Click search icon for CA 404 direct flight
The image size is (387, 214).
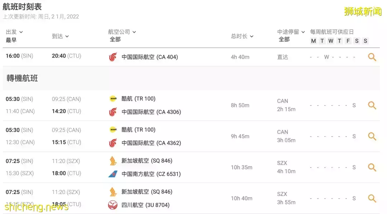point(372,57)
